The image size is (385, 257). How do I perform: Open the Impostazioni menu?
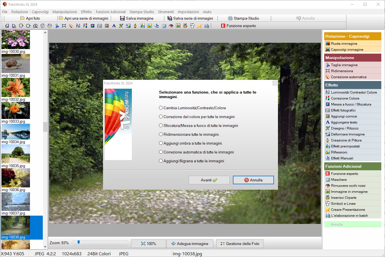(188, 12)
